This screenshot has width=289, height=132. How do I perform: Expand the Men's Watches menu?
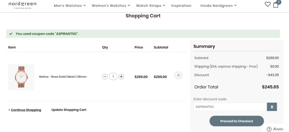(x=70, y=5)
